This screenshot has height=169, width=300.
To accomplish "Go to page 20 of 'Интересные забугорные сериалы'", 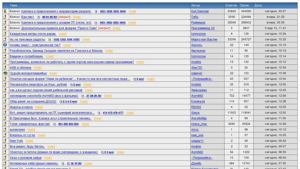I will (x=80, y=163).
